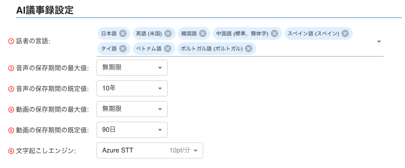Click the 日本語 chip label
405x168 pixels.
[x=109, y=33]
